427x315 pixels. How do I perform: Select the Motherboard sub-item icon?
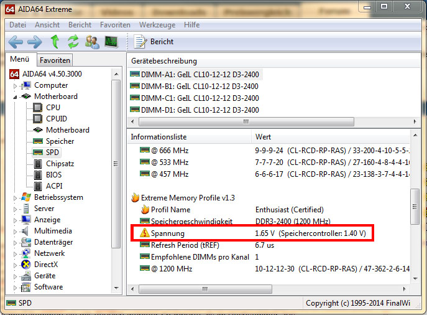pos(38,130)
